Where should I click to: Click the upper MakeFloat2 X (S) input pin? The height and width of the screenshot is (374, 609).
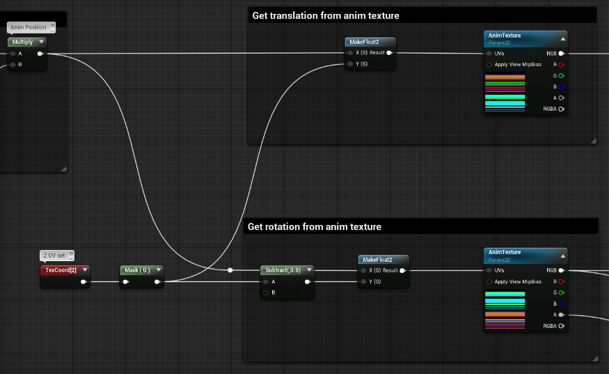(x=350, y=53)
